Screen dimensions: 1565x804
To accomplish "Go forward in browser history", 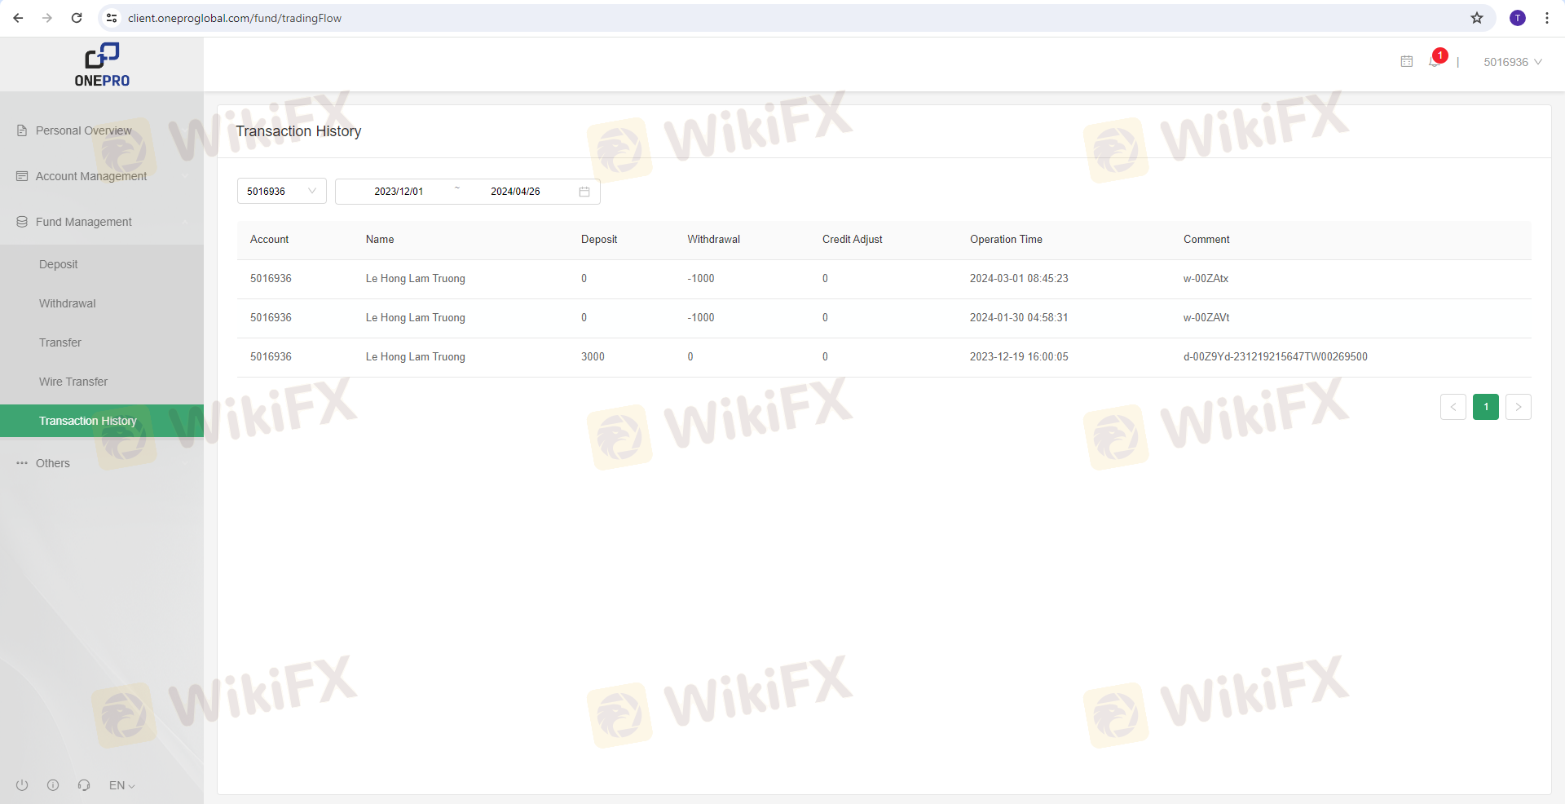I will (47, 18).
